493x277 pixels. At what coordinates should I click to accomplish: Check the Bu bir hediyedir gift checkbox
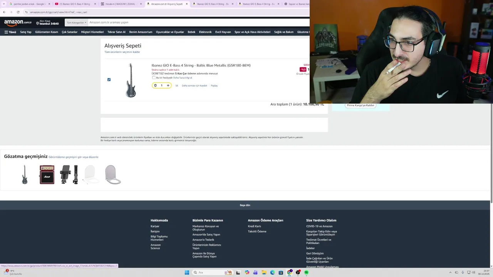tap(154, 78)
